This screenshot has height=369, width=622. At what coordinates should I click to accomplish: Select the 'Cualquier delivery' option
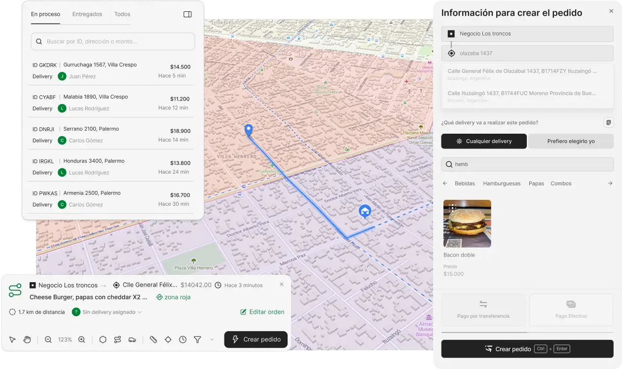484,141
